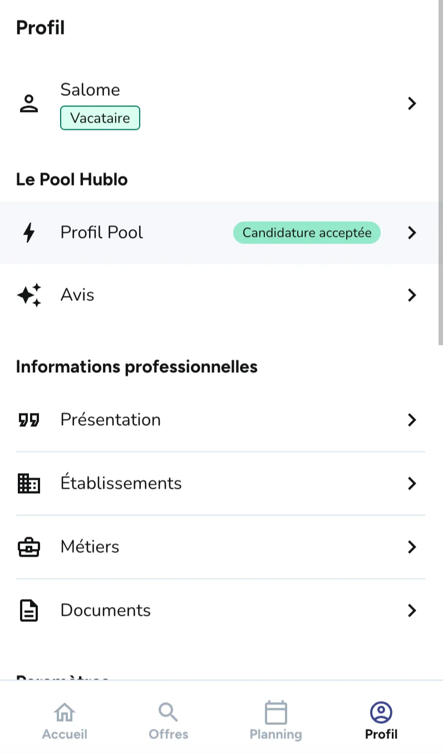Tap the house icon in bottom navigation

65,712
